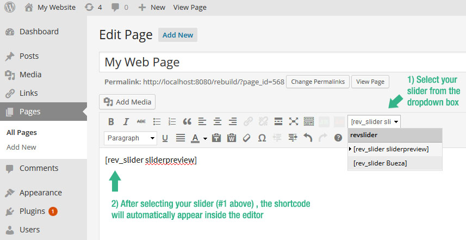Open Appearance in the sidebar menu

[x=40, y=193]
